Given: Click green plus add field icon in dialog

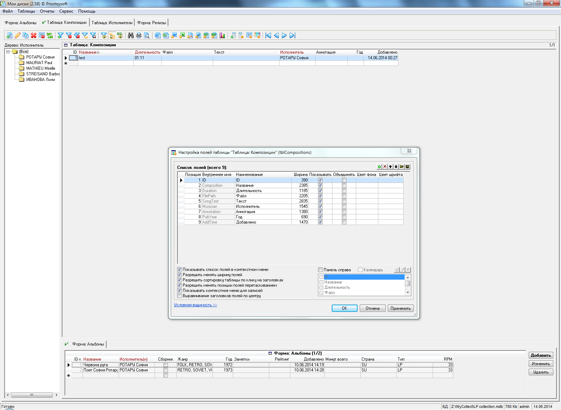Looking at the screenshot, I should click(x=379, y=167).
